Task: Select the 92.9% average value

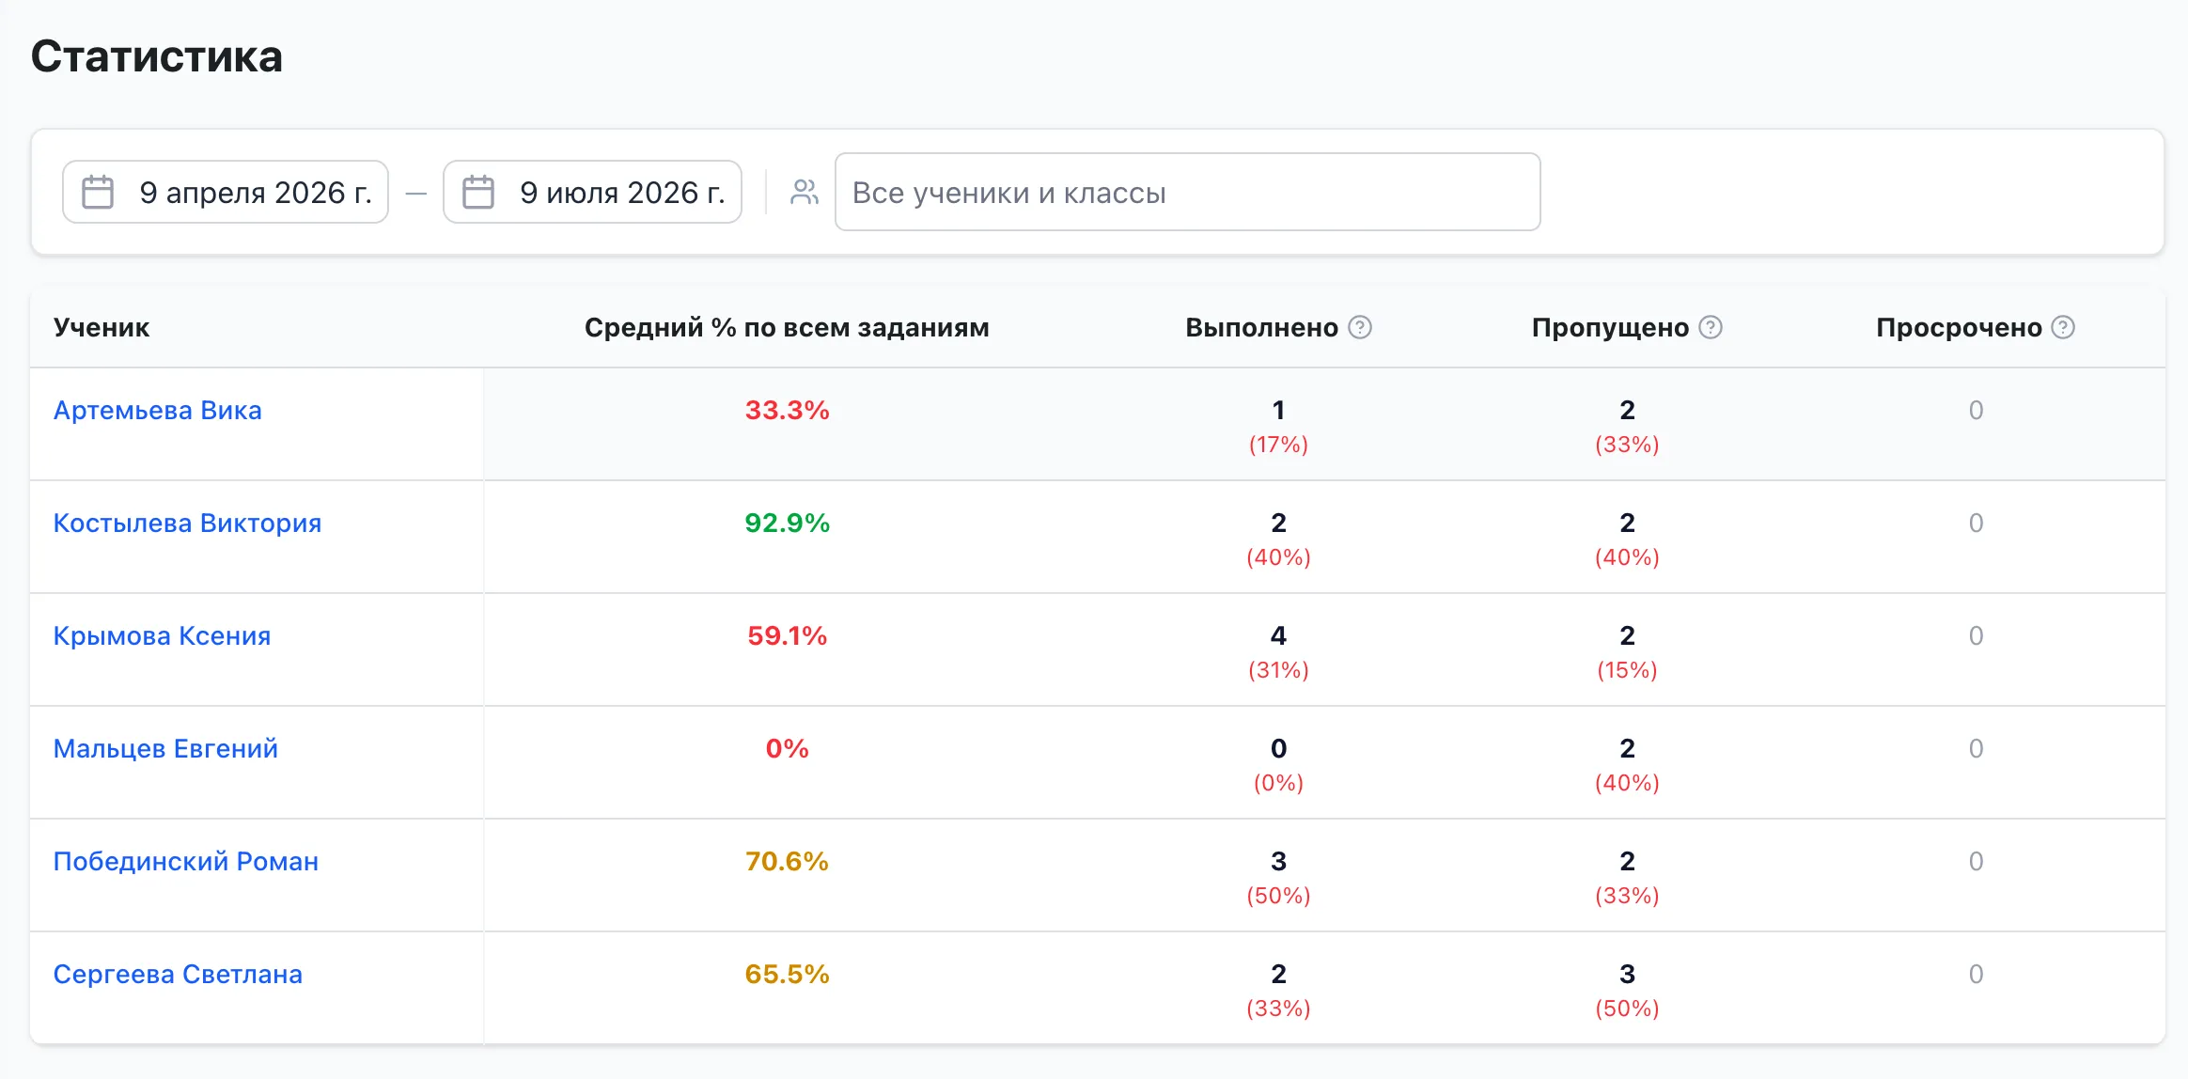Action: click(788, 524)
